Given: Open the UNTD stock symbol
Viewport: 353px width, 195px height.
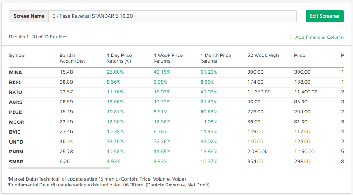Looking at the screenshot, I should click(x=16, y=142).
